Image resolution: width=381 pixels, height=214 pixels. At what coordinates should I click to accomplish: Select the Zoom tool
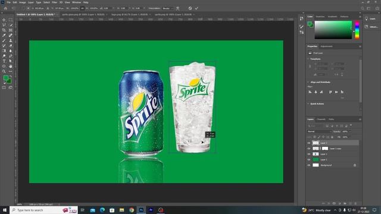click(4, 71)
